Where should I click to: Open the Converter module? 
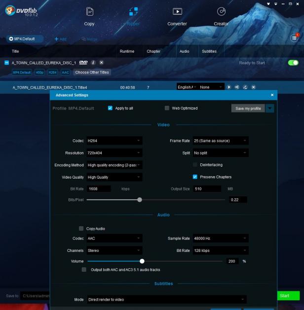pos(177,17)
